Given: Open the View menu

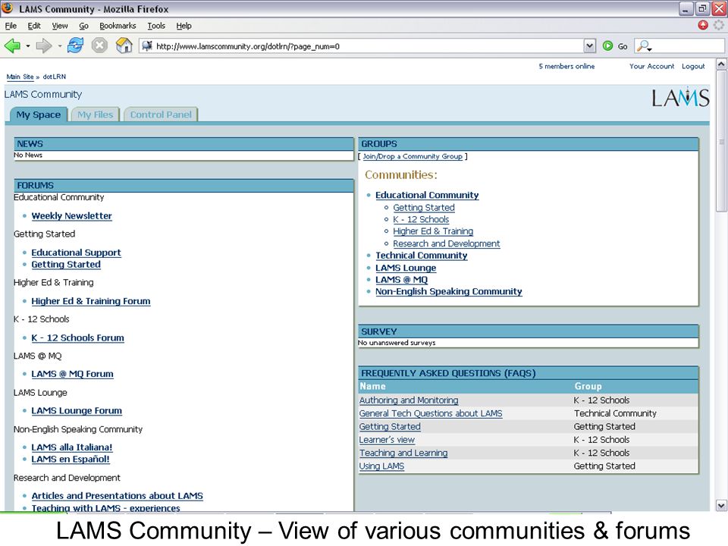Looking at the screenshot, I should point(59,26).
